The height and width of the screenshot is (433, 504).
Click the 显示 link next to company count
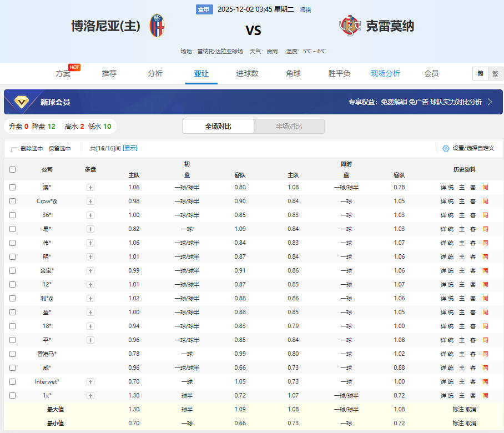(130, 148)
